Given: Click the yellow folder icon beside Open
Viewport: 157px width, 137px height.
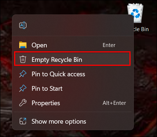Looking at the screenshot, I should 23,45.
